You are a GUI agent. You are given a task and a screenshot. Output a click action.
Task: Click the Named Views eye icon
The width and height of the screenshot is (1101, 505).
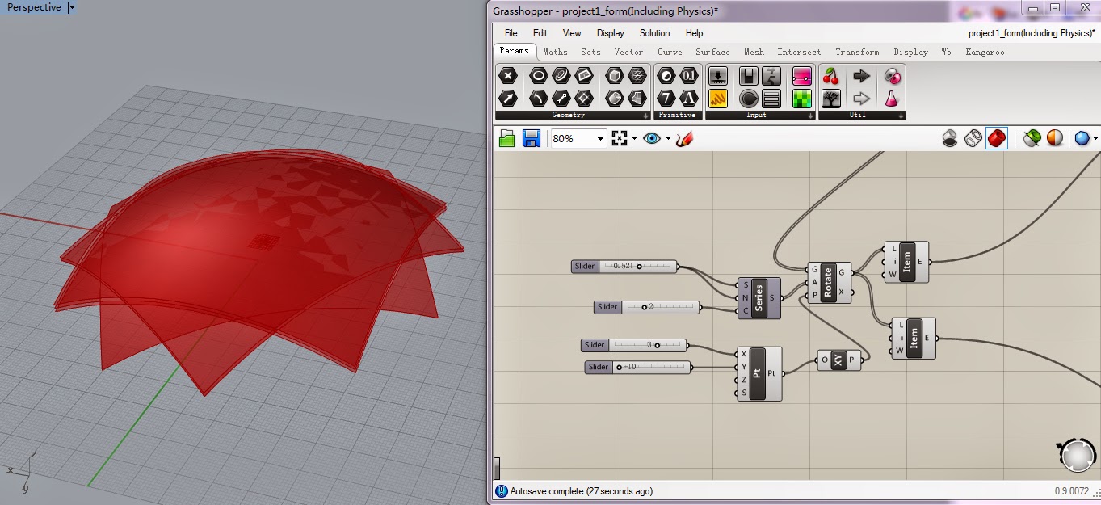pyautogui.click(x=652, y=138)
